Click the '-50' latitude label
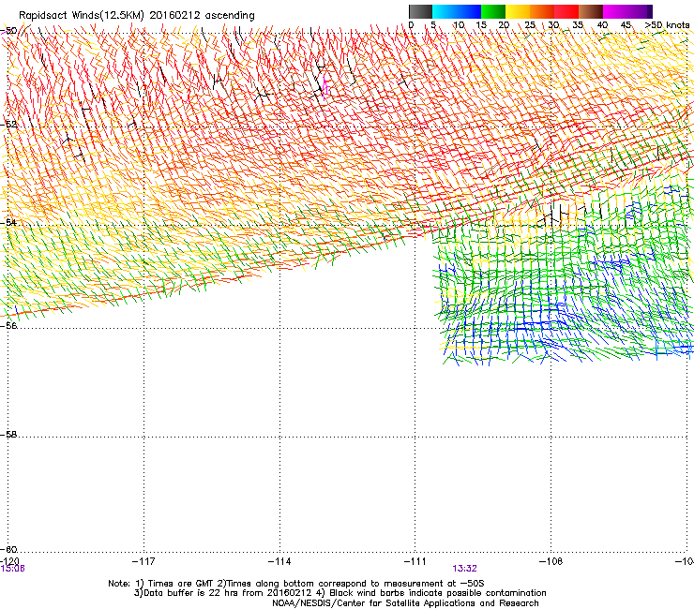This screenshot has width=694, height=609. point(8,31)
